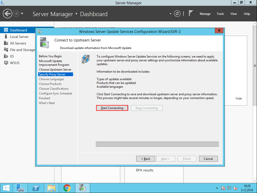Select Microsoft Update Improvement Program step
The image size is (257, 193).
[x=54, y=63]
